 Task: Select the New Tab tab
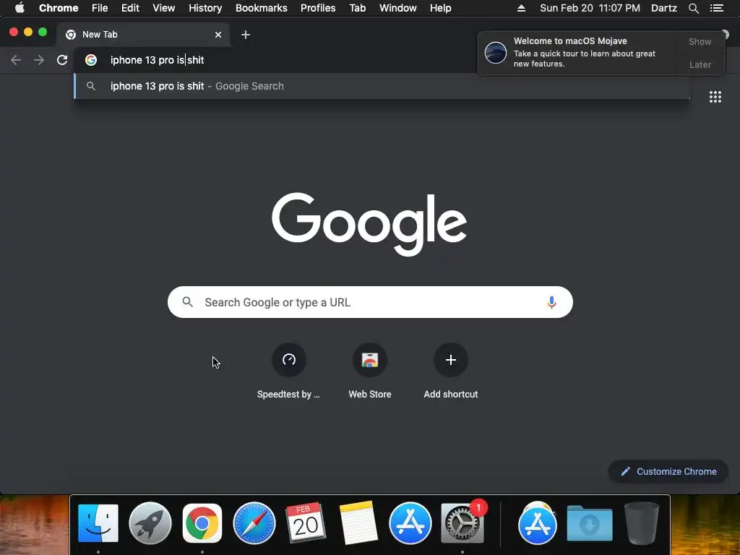[143, 35]
